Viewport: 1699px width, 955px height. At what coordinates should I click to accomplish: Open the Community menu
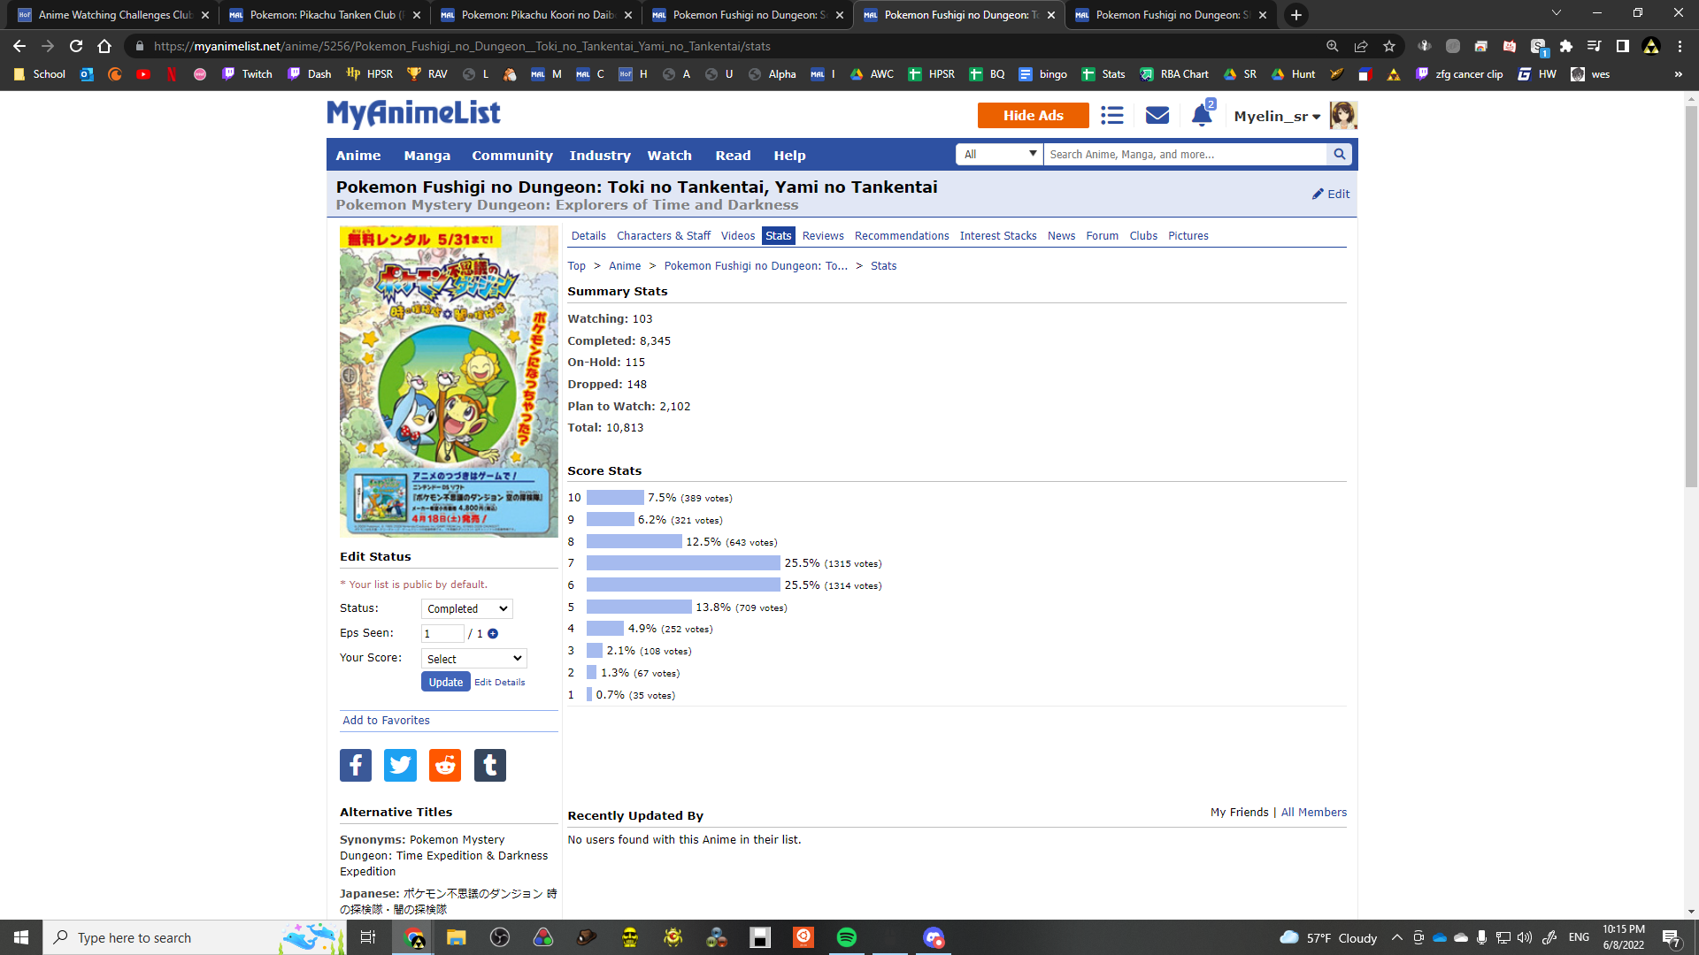[x=511, y=156]
